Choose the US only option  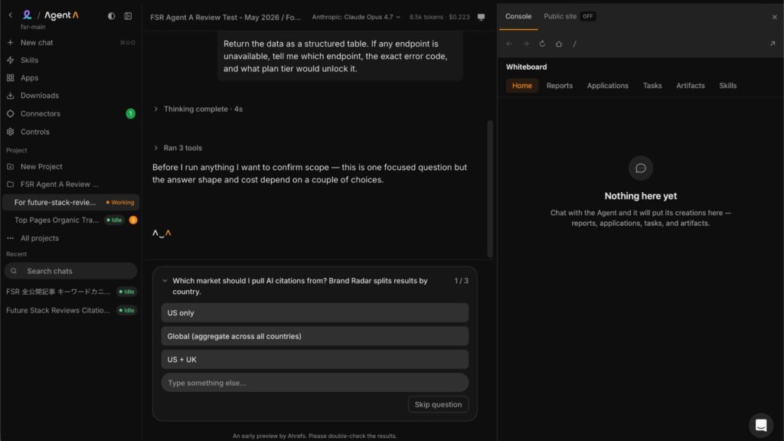(315, 313)
